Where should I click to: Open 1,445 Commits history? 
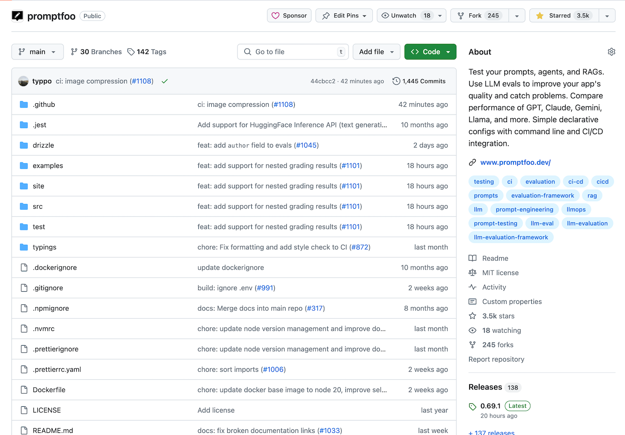pyautogui.click(x=419, y=81)
